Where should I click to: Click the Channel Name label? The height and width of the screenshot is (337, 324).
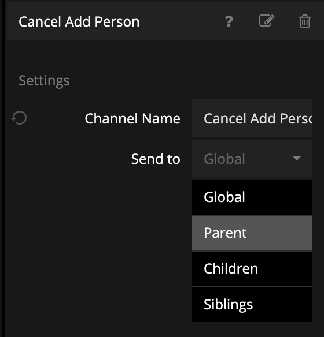(x=132, y=118)
